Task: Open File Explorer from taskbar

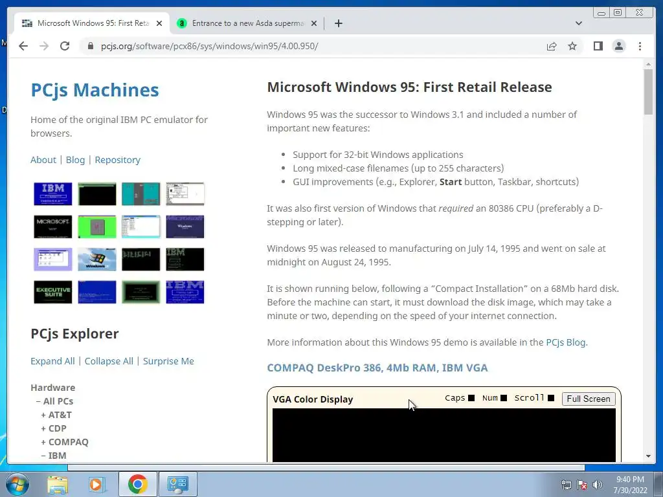Action: (x=58, y=484)
